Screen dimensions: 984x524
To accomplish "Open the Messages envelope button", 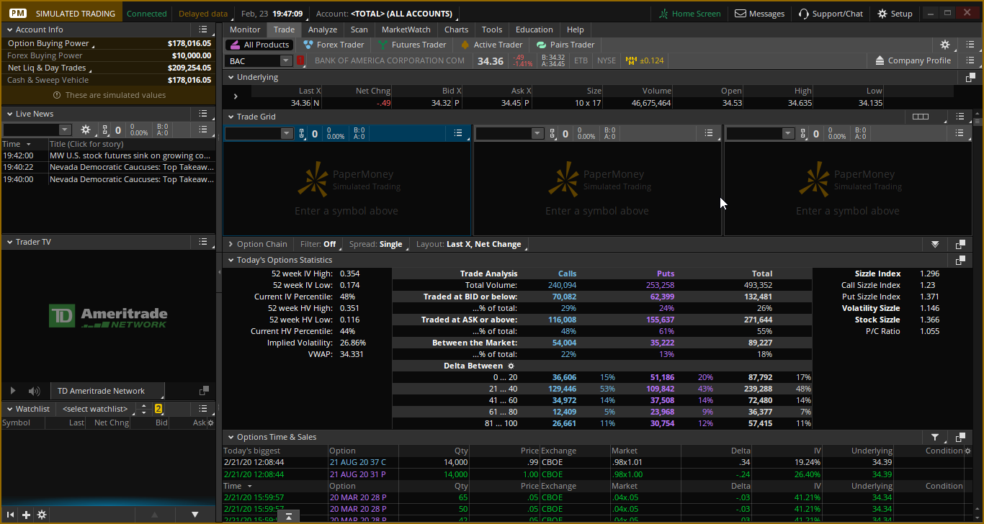I will 759,14.
